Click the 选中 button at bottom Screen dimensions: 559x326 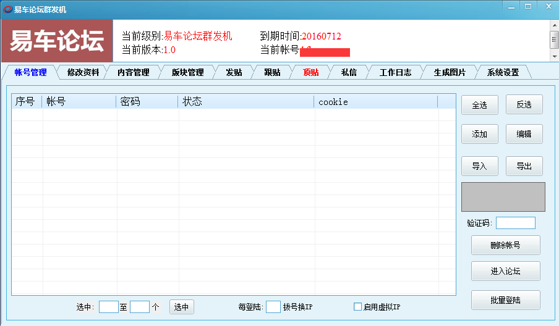181,307
